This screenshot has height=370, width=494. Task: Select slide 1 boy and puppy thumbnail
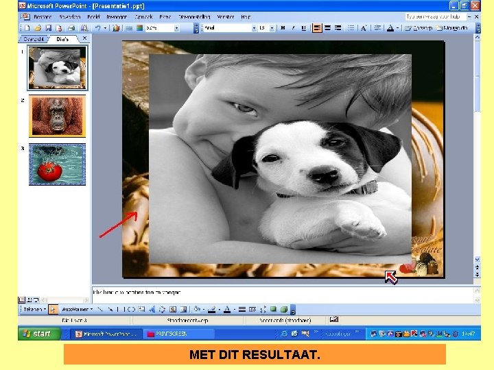pos(58,68)
